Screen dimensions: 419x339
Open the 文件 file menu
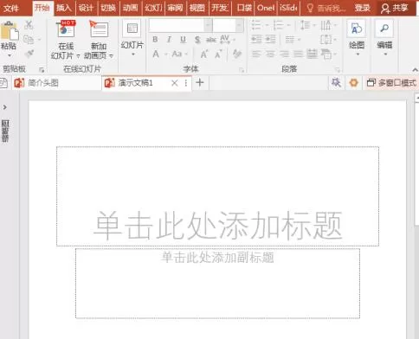click(x=11, y=8)
